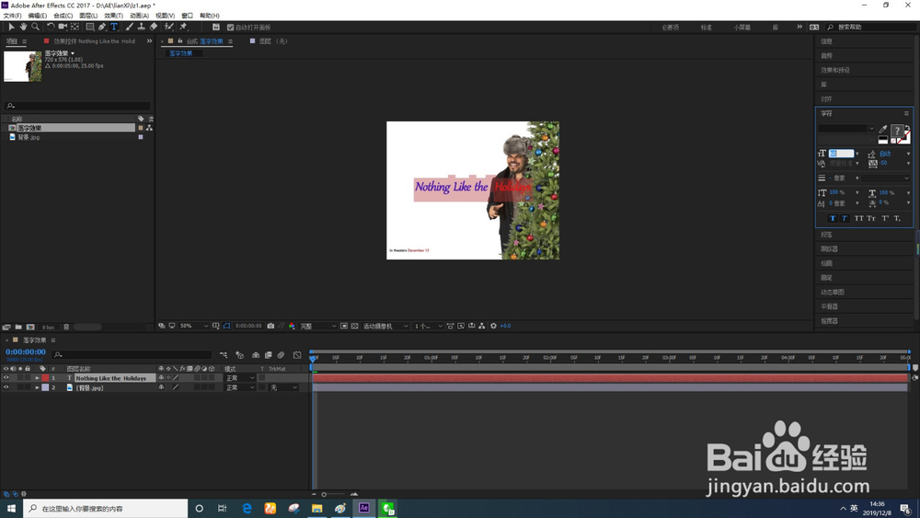Open the 动画(A) menu
Screen dimensions: 920x518
tap(139, 16)
